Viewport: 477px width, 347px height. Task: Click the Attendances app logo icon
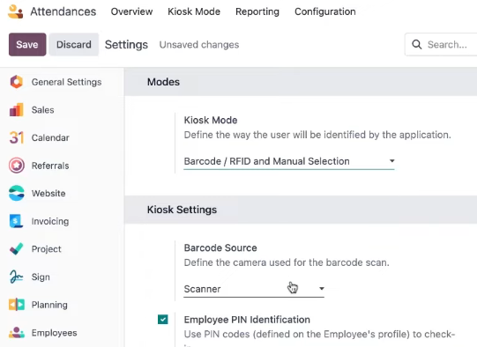point(15,11)
